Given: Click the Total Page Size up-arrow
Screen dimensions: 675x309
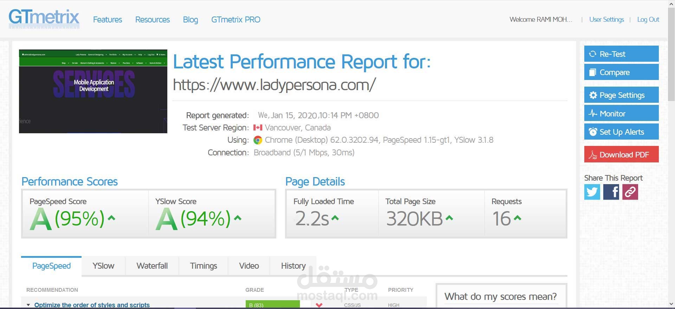Looking at the screenshot, I should coord(449,218).
